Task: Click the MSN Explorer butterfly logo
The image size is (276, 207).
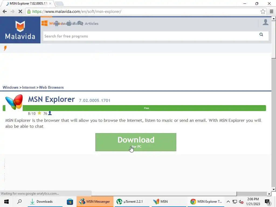Action: (14, 102)
